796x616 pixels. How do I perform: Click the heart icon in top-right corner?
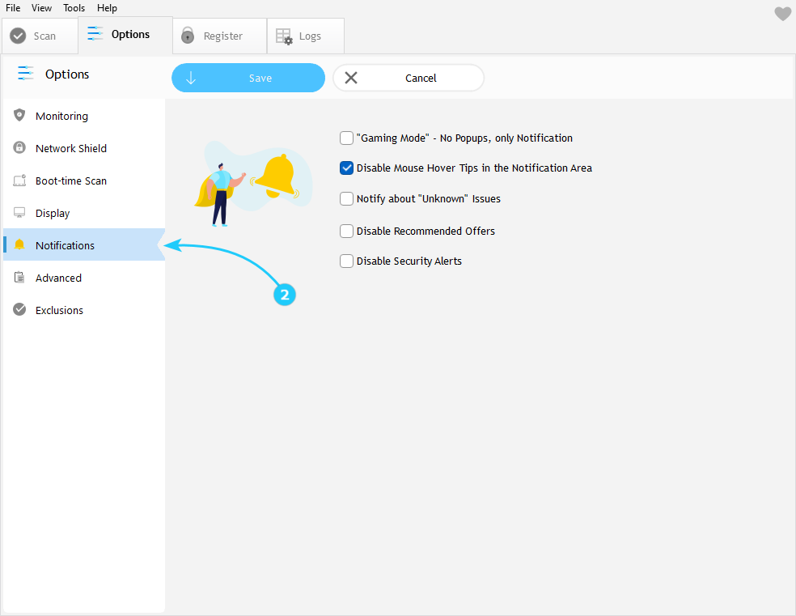[x=782, y=14]
